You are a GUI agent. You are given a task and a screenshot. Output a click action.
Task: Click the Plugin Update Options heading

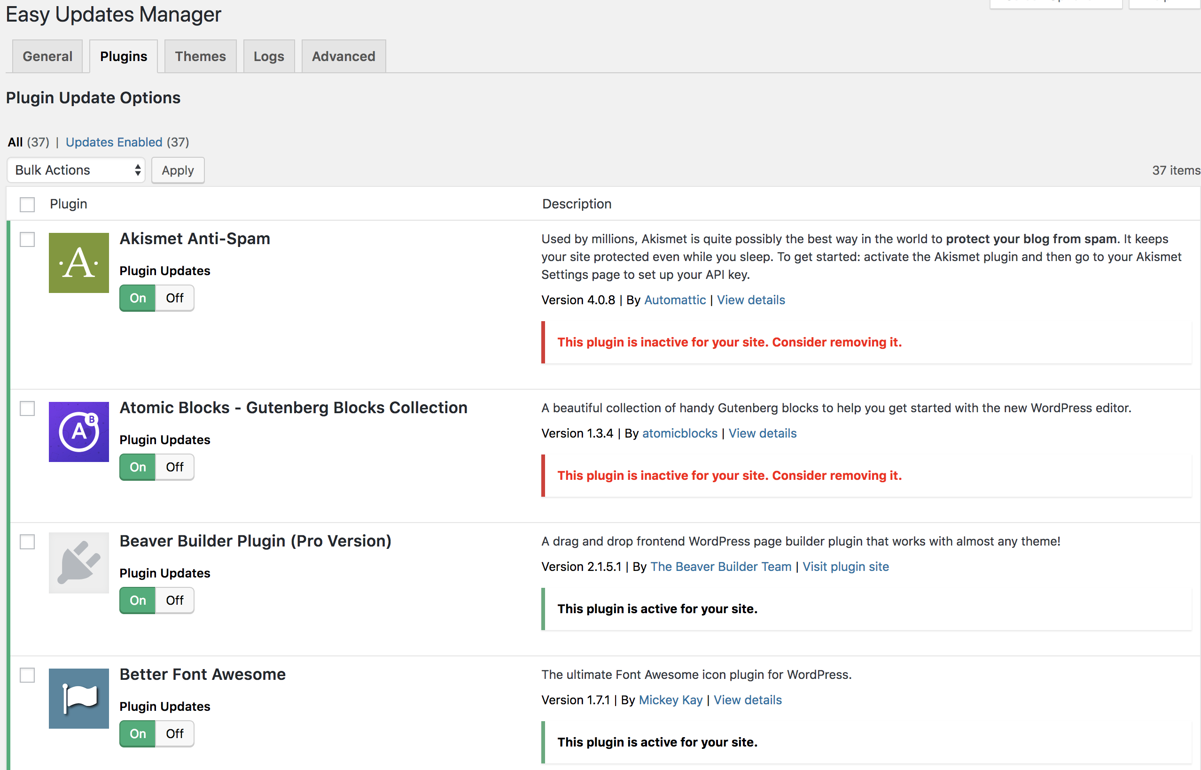tap(93, 98)
